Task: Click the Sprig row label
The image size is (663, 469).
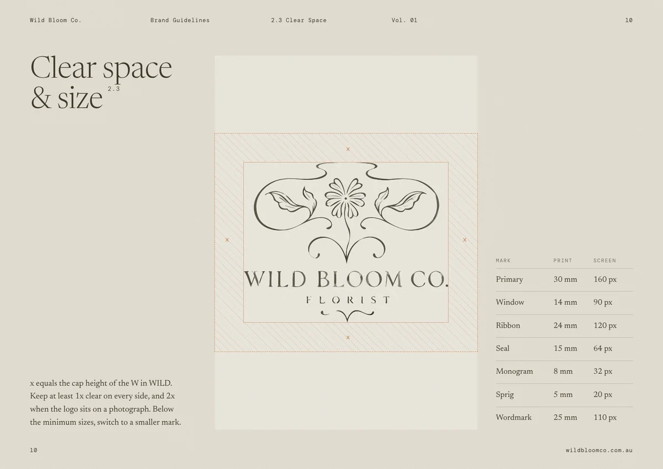Action: click(x=504, y=395)
